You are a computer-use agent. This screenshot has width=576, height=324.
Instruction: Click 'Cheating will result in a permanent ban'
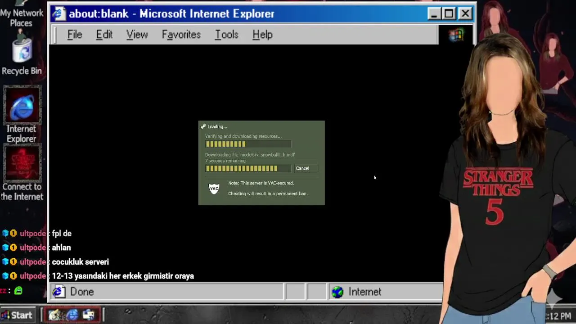[x=268, y=193]
